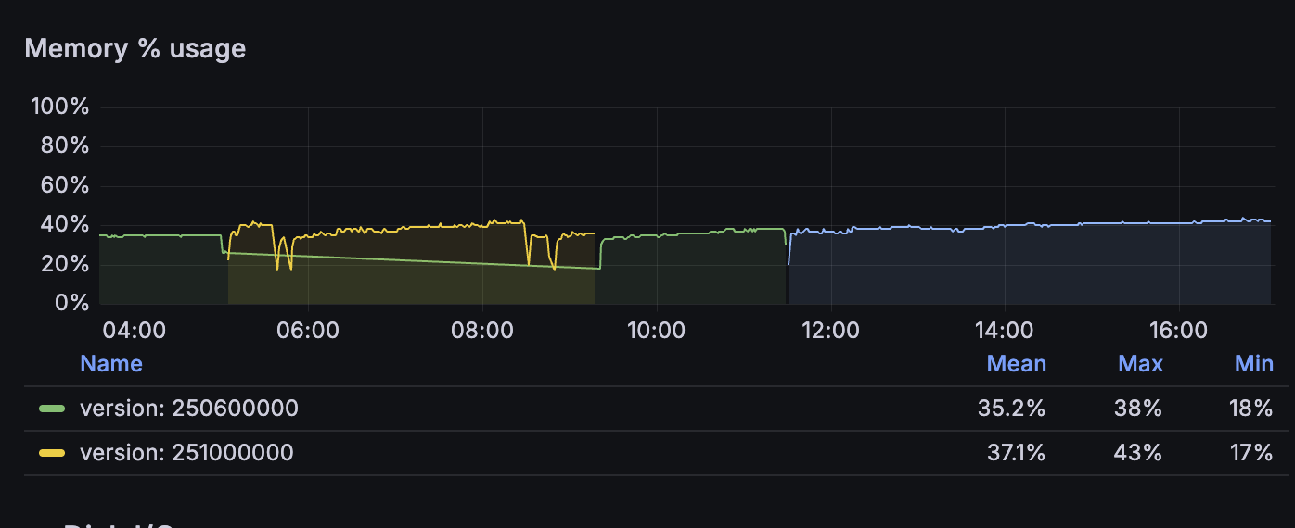
Task: Sort the legend by the Max column
Action: coord(1140,364)
